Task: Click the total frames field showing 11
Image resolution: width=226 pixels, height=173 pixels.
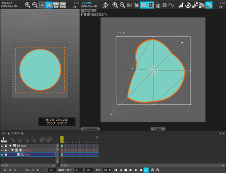Action: coord(52,170)
